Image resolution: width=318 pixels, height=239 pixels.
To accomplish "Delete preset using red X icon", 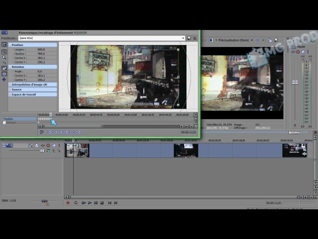I will 195,38.
